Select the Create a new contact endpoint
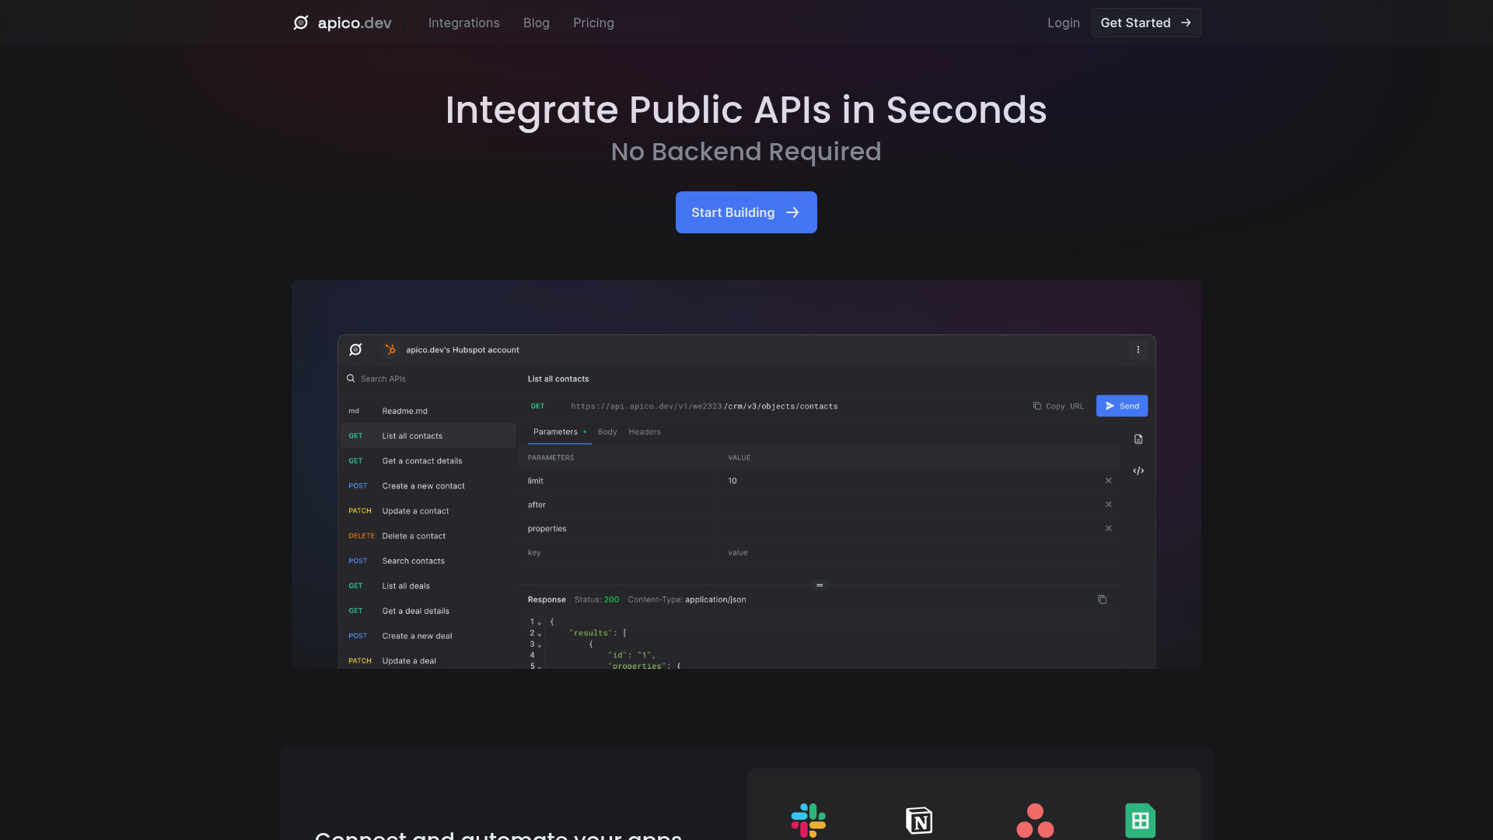 pos(423,486)
